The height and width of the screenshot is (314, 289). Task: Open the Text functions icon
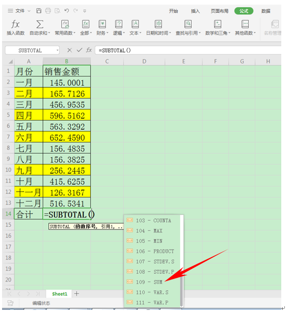(x=135, y=24)
